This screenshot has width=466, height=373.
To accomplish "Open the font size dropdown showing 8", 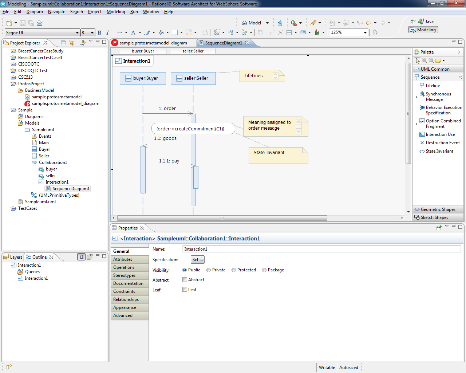I will 92,33.
